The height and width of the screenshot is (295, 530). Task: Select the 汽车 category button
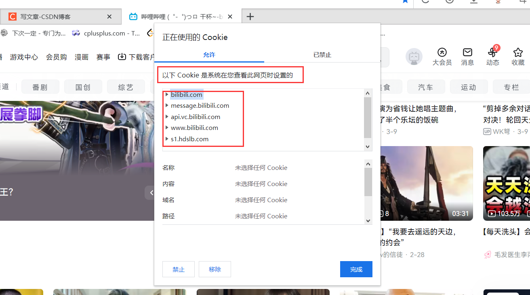click(x=426, y=87)
